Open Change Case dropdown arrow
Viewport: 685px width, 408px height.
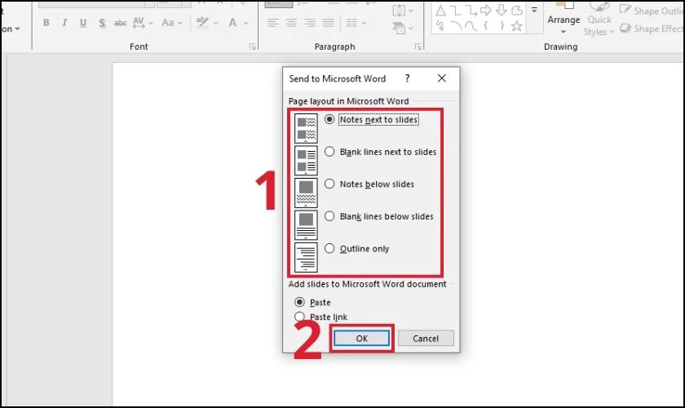[x=179, y=23]
